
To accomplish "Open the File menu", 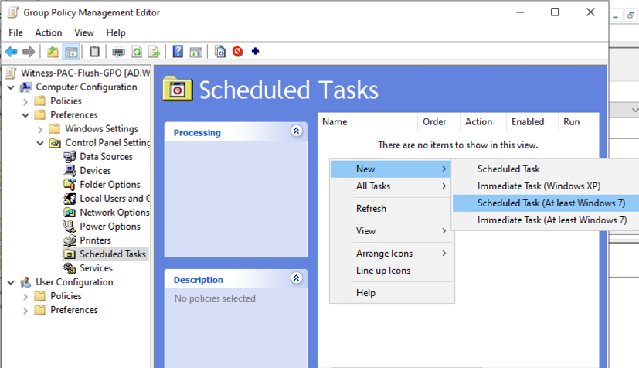I will pos(16,32).
